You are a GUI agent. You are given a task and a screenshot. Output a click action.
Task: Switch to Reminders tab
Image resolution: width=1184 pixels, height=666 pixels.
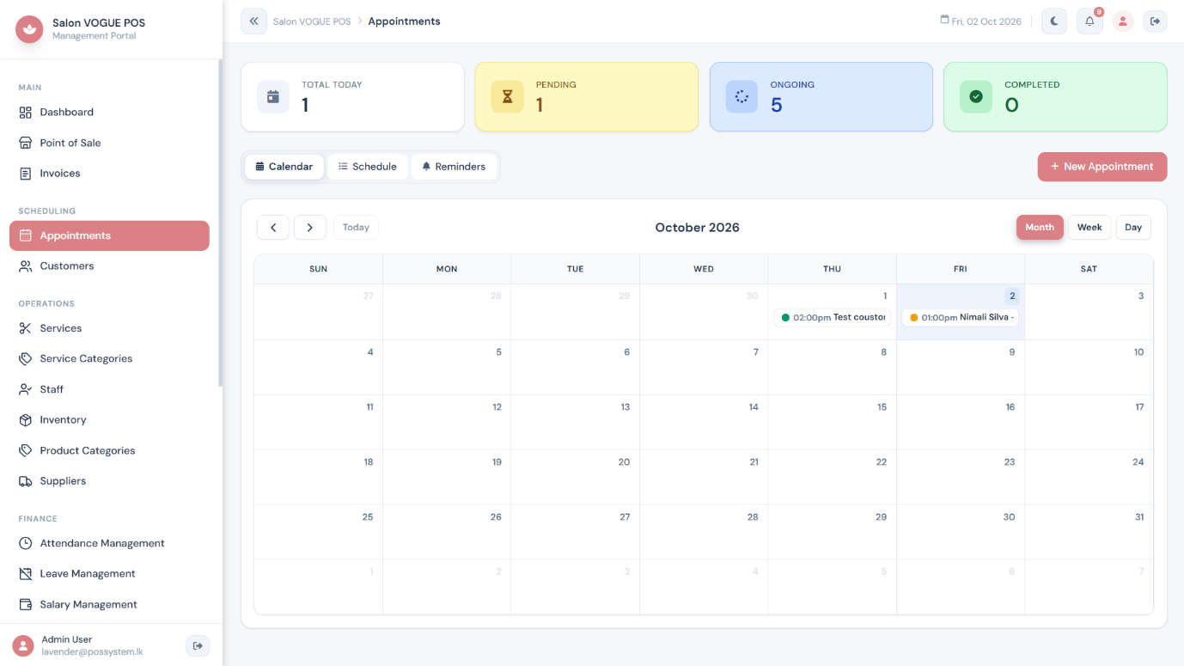pos(454,167)
